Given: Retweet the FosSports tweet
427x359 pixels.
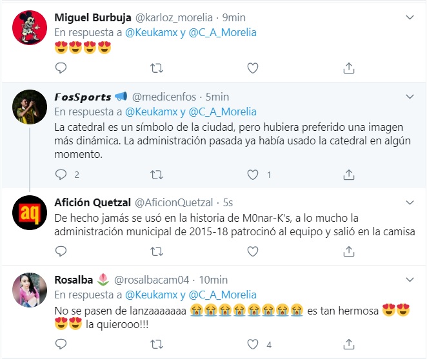Looking at the screenshot, I should tap(157, 174).
